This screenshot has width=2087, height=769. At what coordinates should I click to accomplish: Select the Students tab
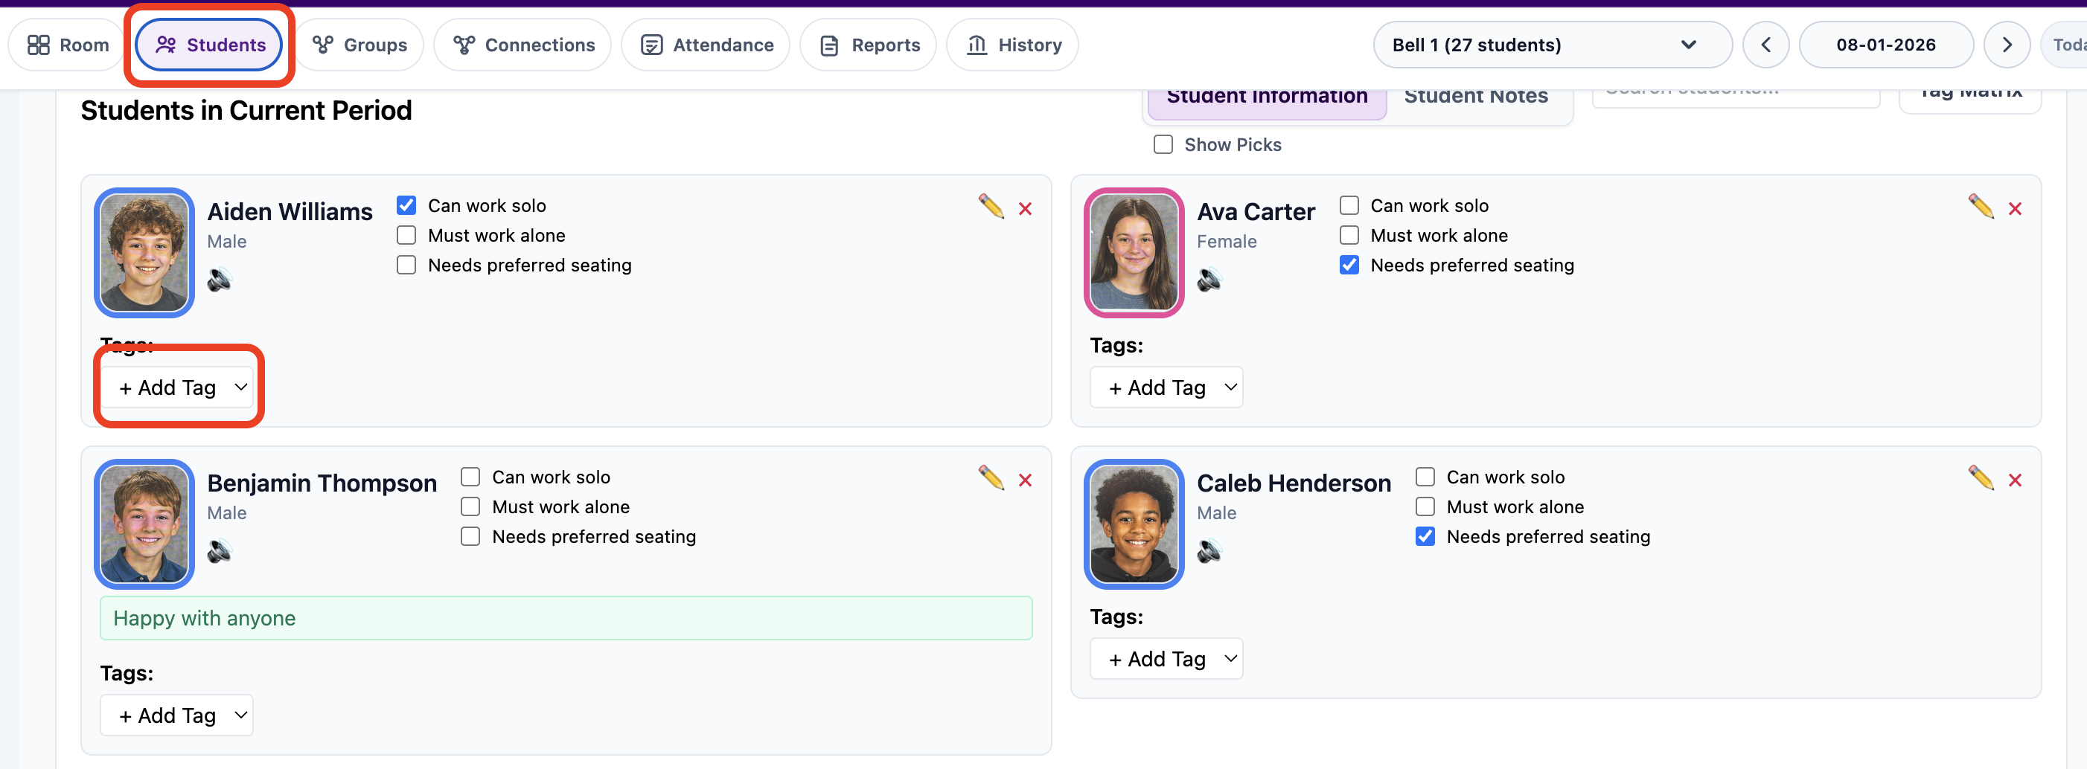[x=209, y=45]
